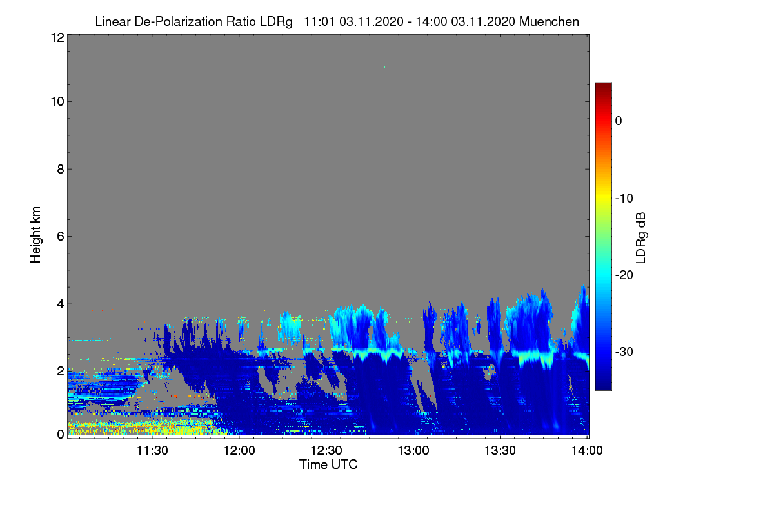This screenshot has width=774, height=516.
Task: Click the x-axis tick label '13:00'
Action: [x=413, y=450]
